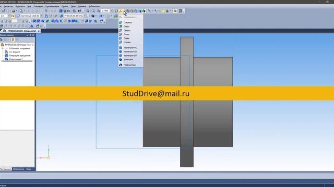This screenshot has width=334, height=187.
Task: Select 'Скругление:1' in the model tree
Action: pyautogui.click(x=16, y=59)
